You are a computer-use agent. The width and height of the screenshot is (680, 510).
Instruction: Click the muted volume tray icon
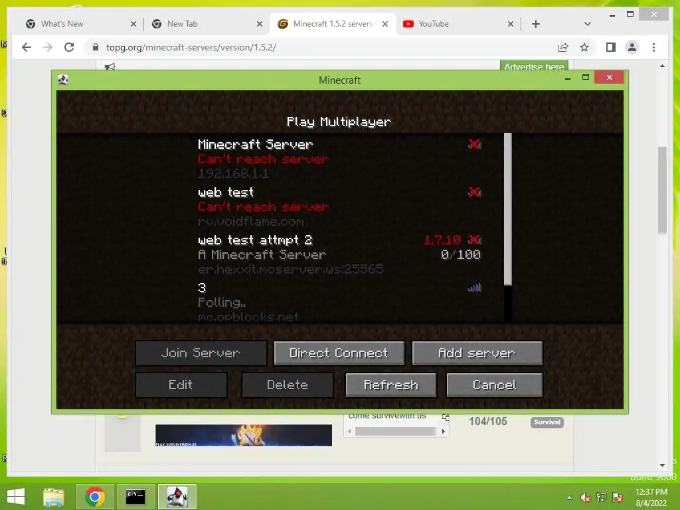[x=586, y=497]
